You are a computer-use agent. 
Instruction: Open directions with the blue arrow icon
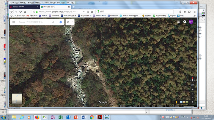tap(61, 22)
